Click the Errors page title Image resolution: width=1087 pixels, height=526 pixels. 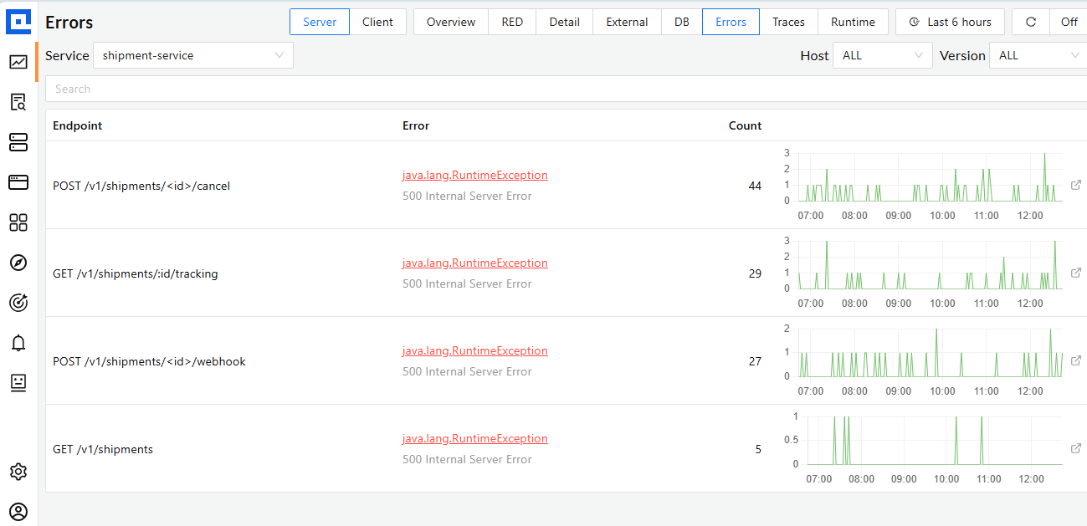pyautogui.click(x=69, y=23)
